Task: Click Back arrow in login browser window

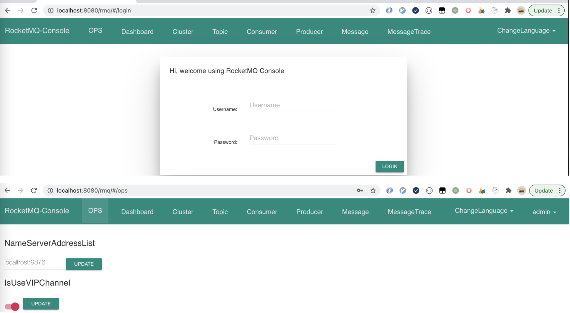Action: click(8, 10)
